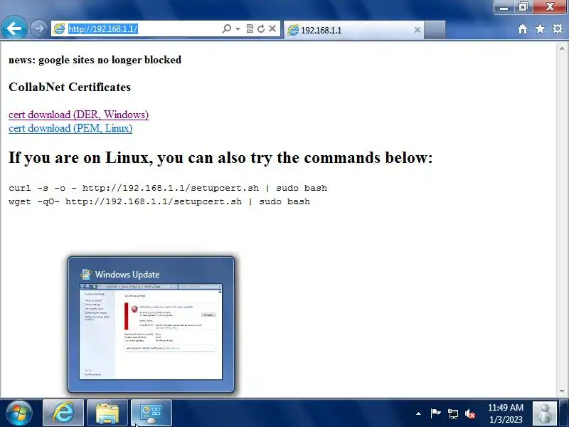Open the address bar autocomplete dropdown arrow
569x427 pixels.
[x=238, y=28]
